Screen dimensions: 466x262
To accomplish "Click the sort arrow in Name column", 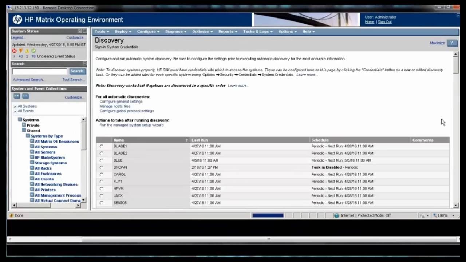I will [187, 140].
